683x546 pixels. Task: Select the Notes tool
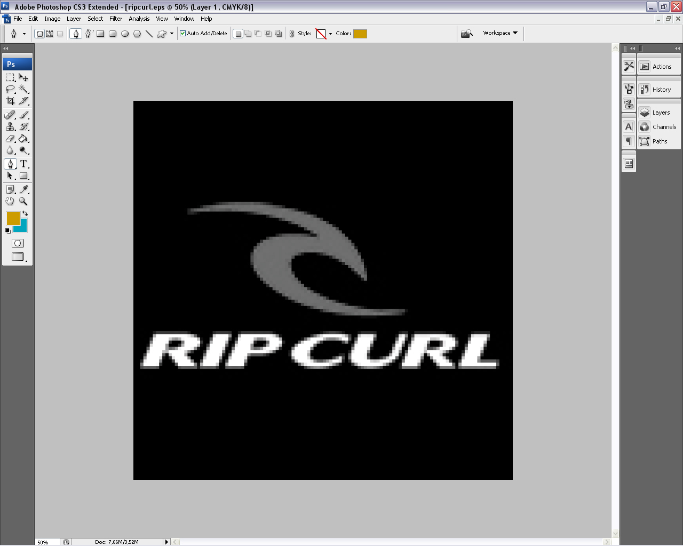coord(10,190)
